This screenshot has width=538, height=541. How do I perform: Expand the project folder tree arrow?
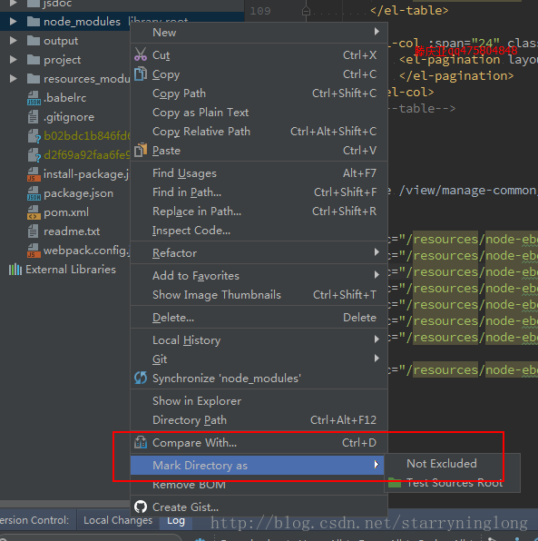pyautogui.click(x=13, y=60)
